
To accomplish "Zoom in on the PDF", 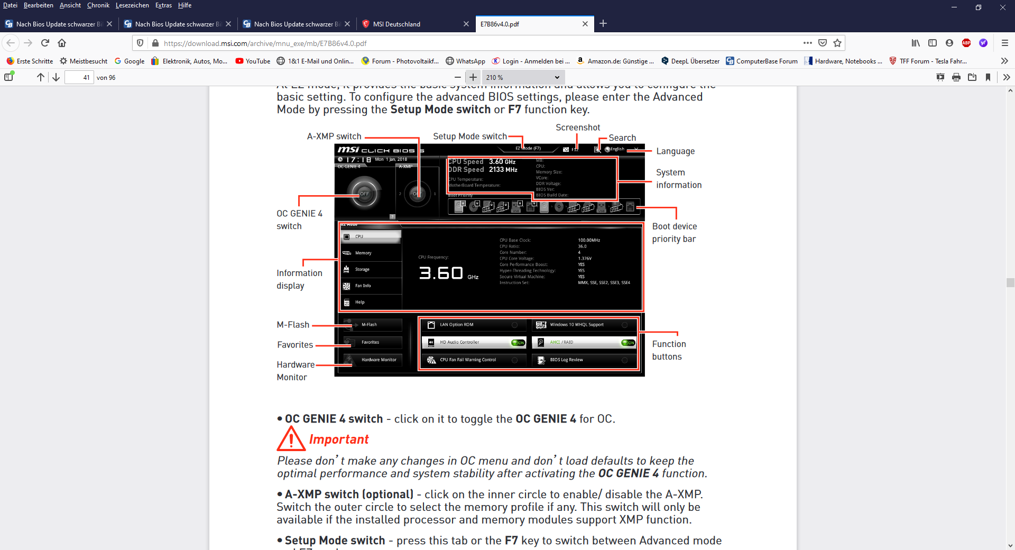I will 473,77.
